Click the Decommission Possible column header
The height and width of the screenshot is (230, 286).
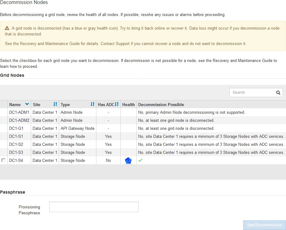(x=161, y=105)
